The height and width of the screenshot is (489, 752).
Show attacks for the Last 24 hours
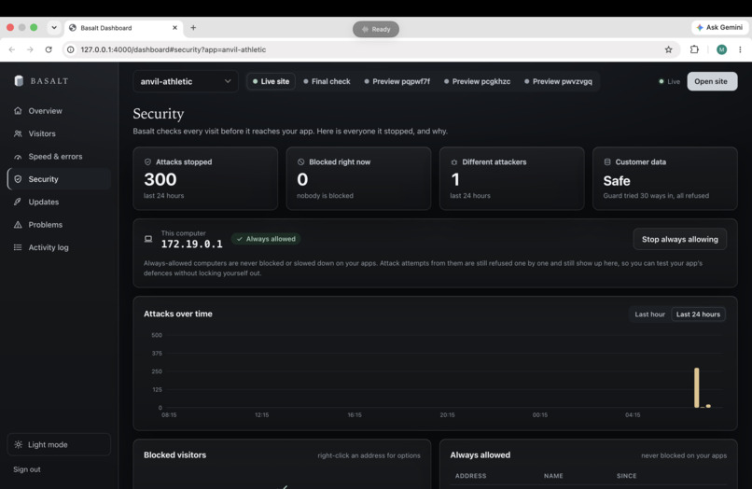click(x=698, y=314)
